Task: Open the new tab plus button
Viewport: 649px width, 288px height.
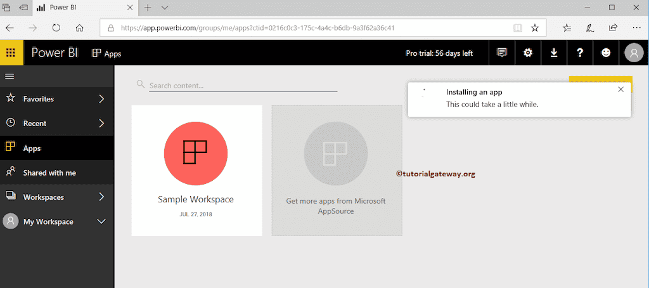Action: coord(148,8)
